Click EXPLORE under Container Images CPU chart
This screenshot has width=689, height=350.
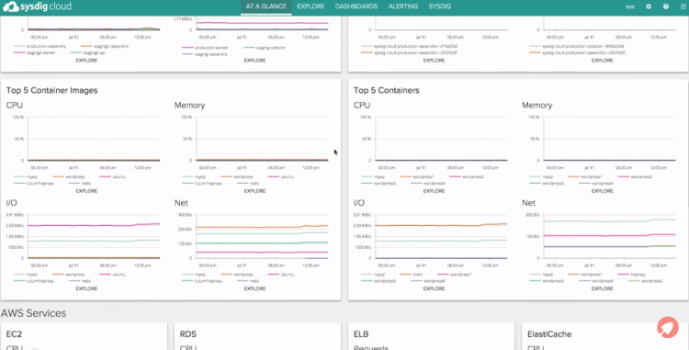86,191
